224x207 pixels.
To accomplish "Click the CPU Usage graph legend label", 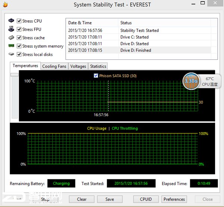I will pyautogui.click(x=97, y=129).
